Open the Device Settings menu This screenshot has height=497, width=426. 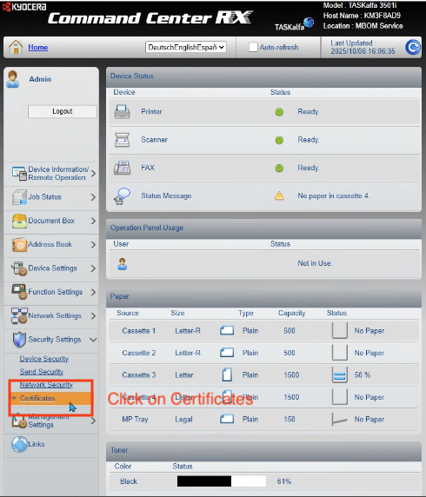[x=53, y=268]
